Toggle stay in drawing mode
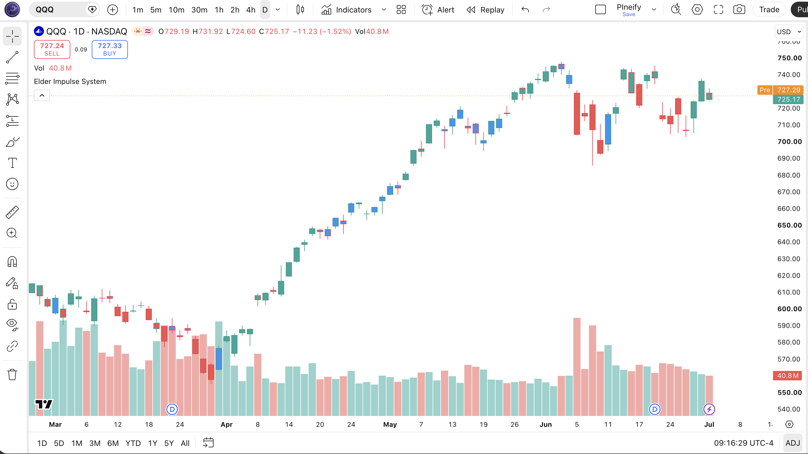 (x=12, y=283)
